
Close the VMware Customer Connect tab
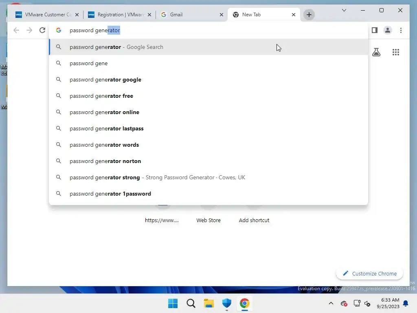coord(77,15)
